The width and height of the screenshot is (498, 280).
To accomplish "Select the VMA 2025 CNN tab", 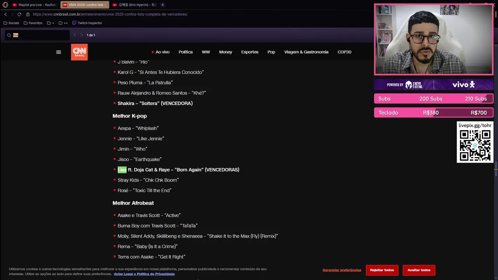I will click(84, 5).
